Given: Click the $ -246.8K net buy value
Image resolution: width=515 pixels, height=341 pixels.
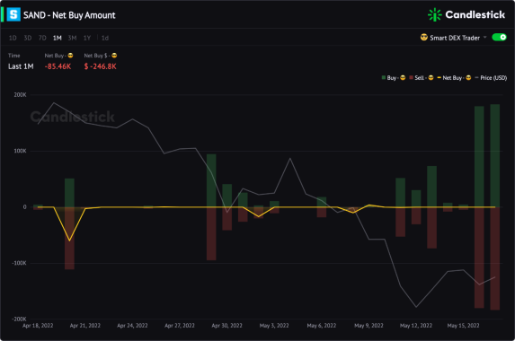Looking at the screenshot, I should pos(100,66).
